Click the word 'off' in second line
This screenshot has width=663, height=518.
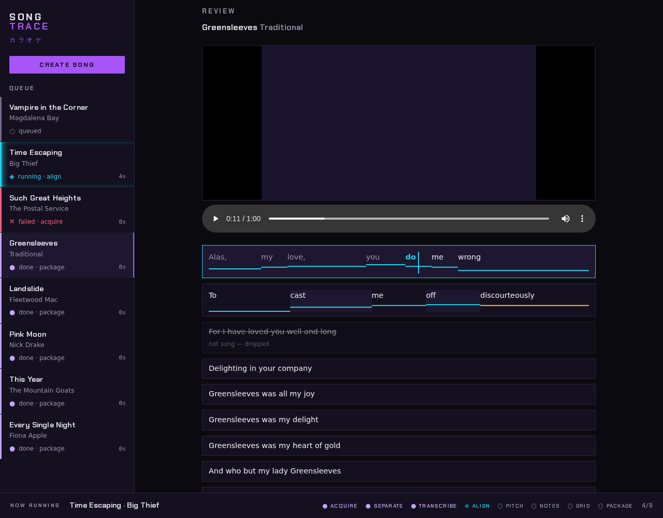tap(431, 295)
